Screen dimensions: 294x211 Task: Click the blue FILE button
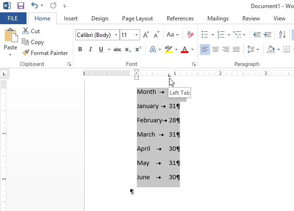click(13, 18)
